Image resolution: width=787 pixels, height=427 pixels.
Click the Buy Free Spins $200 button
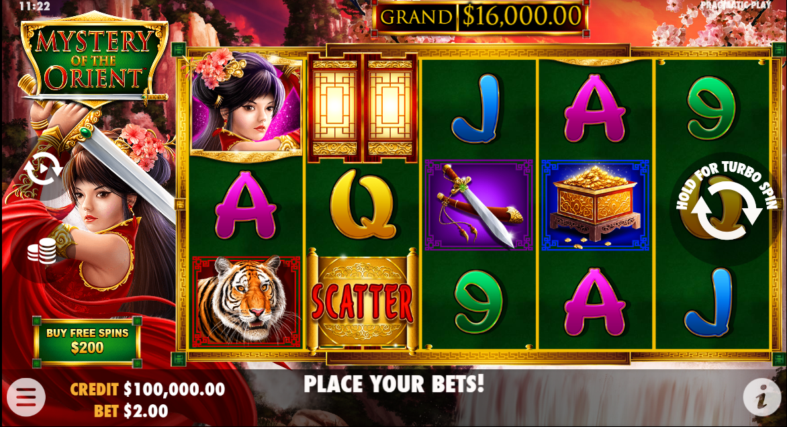87,340
